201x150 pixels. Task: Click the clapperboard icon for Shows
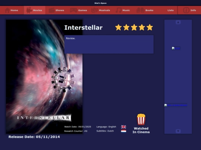point(51,10)
